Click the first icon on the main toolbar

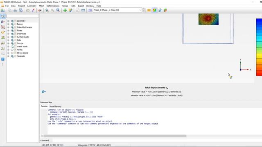3,10
